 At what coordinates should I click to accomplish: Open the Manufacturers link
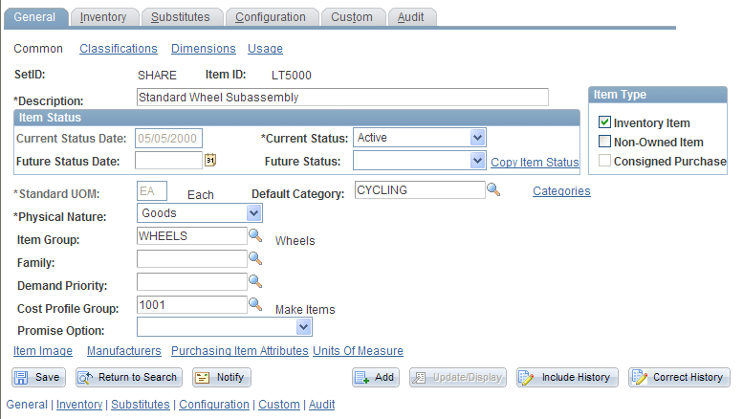pyautogui.click(x=124, y=351)
